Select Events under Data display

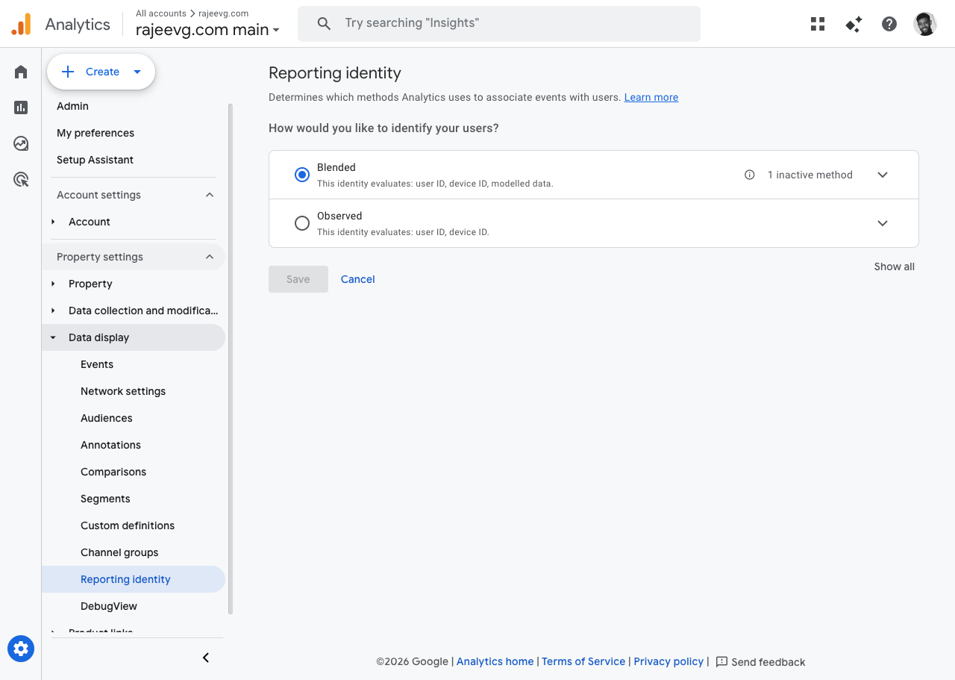tap(96, 364)
